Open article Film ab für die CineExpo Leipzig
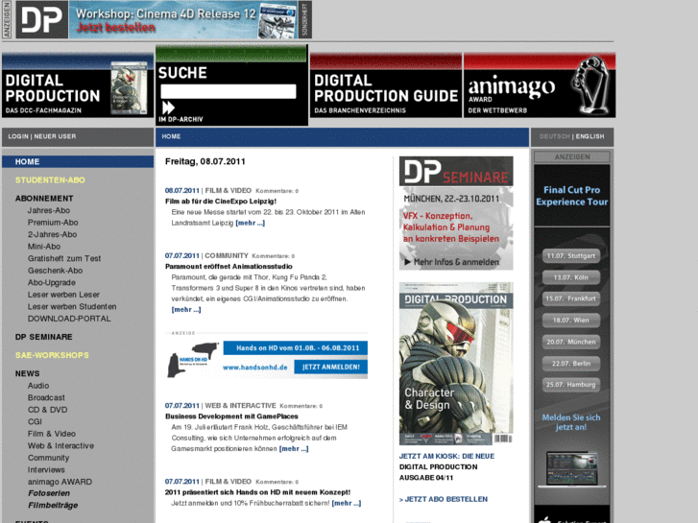 pyautogui.click(x=221, y=202)
